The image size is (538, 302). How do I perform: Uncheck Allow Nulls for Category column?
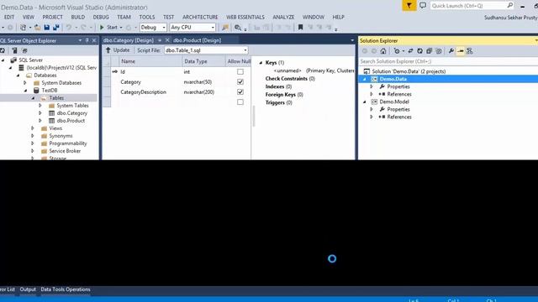pos(240,82)
